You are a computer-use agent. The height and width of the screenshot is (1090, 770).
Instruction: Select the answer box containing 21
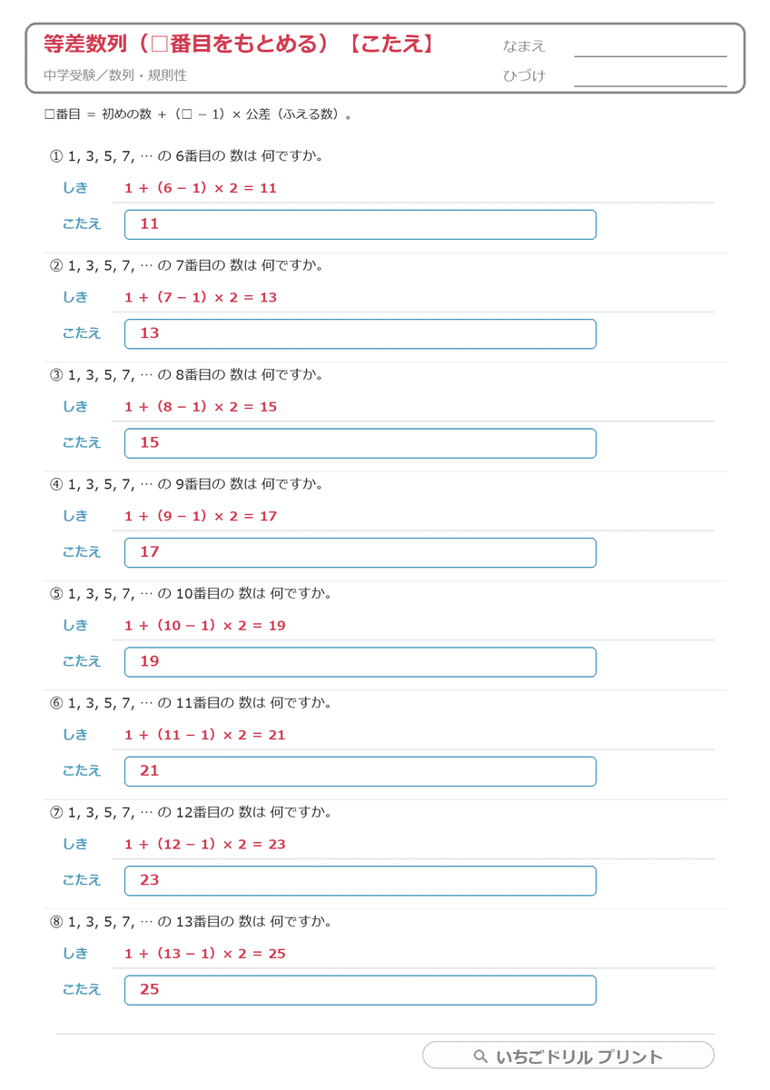coord(360,771)
